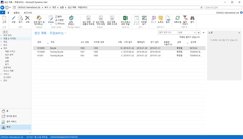Click the address bar breadcrumb 제조
The height and width of the screenshot is (139, 243).
coord(54,7)
